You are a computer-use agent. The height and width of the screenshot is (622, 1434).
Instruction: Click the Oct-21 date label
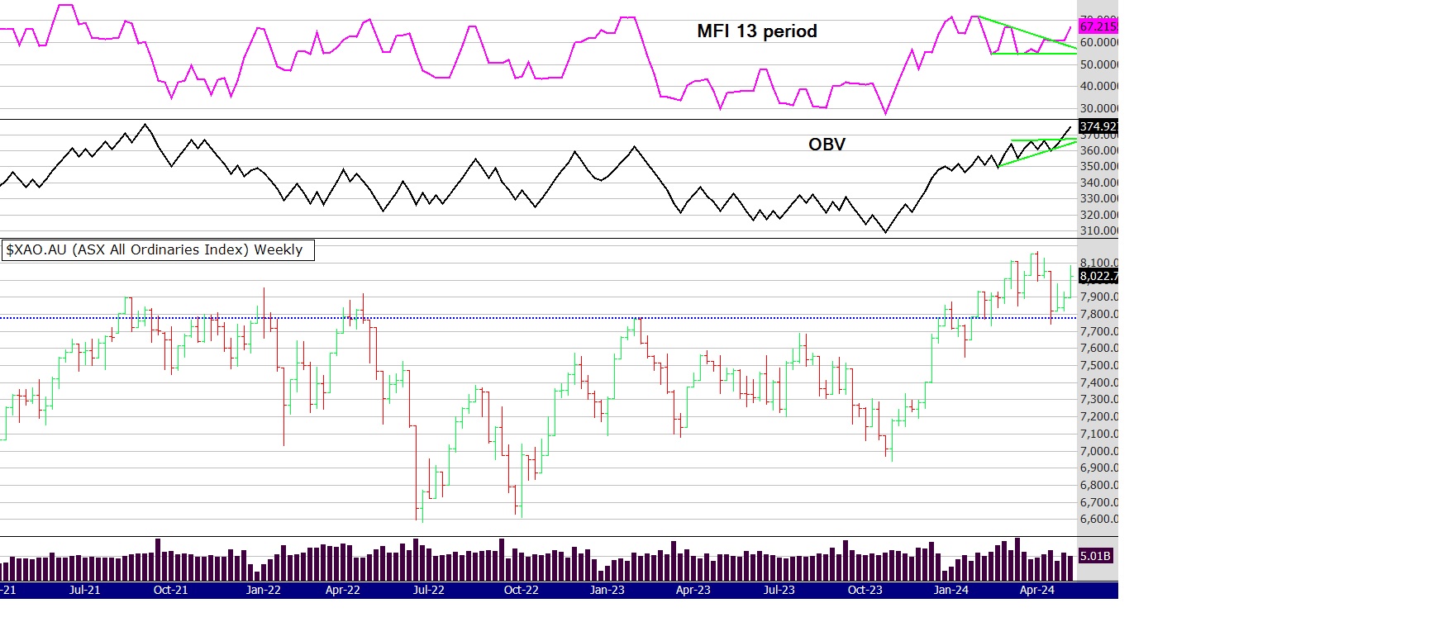(171, 590)
